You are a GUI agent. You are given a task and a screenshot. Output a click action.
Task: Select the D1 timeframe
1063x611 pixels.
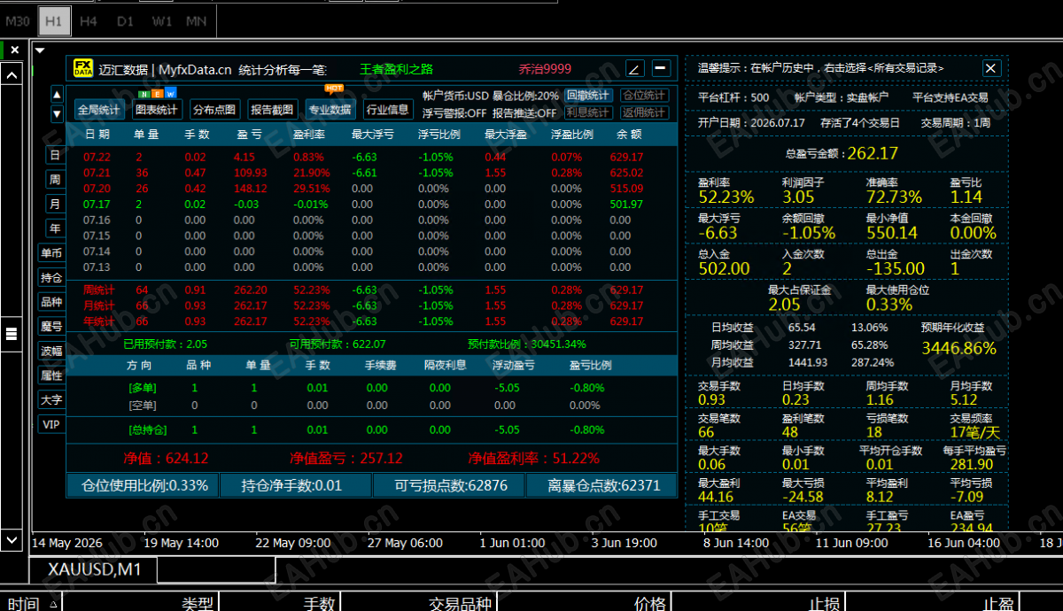pyautogui.click(x=125, y=19)
